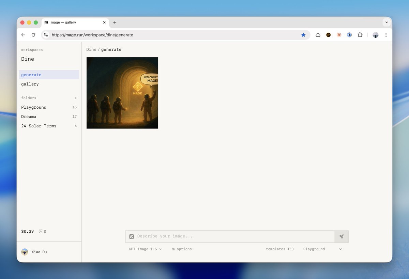The image size is (409, 279).
Task: Click the browser back arrow
Action: pyautogui.click(x=23, y=35)
